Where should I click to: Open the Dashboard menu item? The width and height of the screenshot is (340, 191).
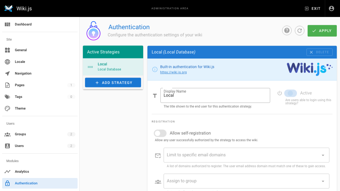click(x=40, y=24)
